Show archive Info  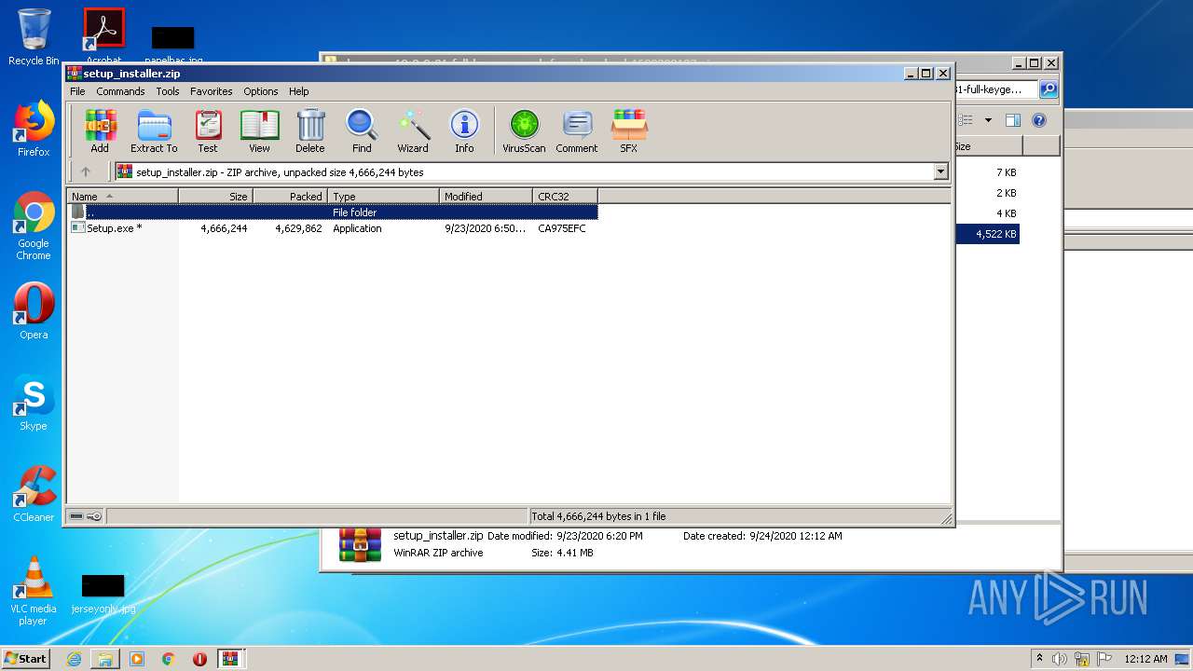(x=464, y=130)
